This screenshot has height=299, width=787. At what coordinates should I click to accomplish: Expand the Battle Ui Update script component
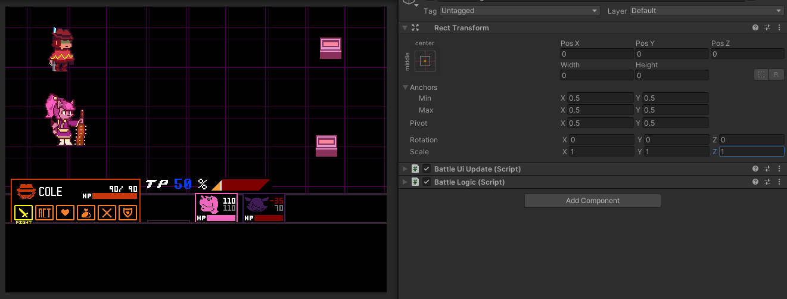click(x=405, y=169)
